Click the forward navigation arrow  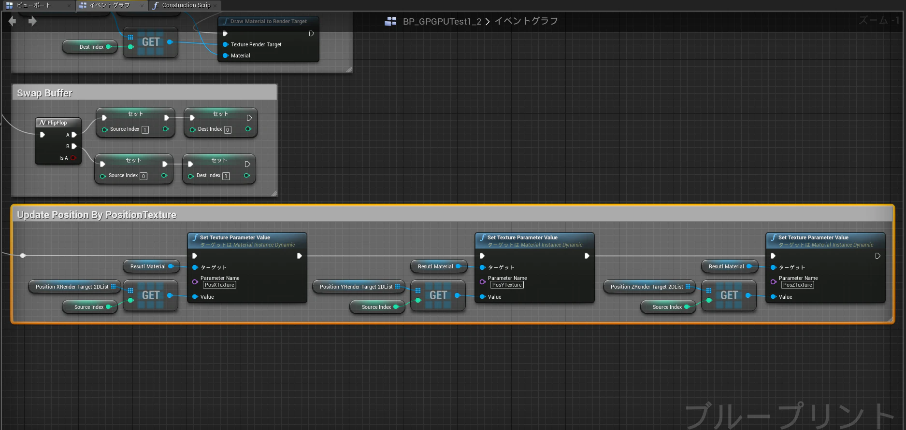[x=32, y=21]
